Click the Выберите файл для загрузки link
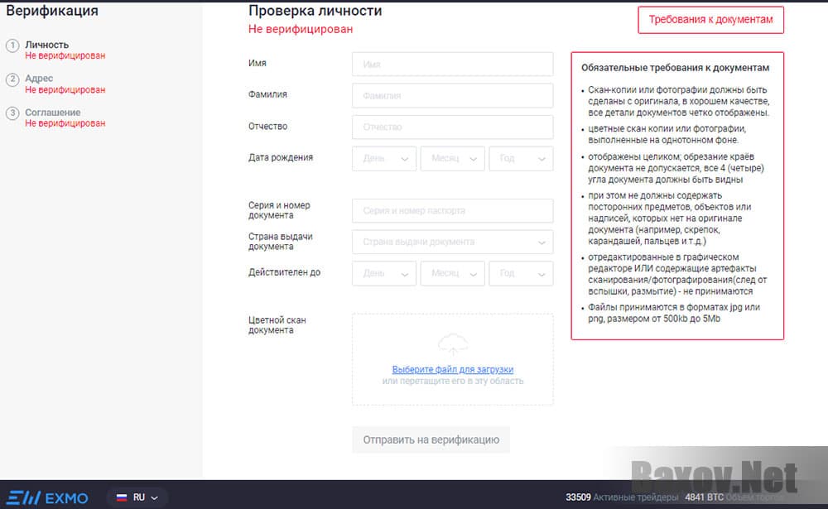828x509 pixels. click(x=453, y=369)
